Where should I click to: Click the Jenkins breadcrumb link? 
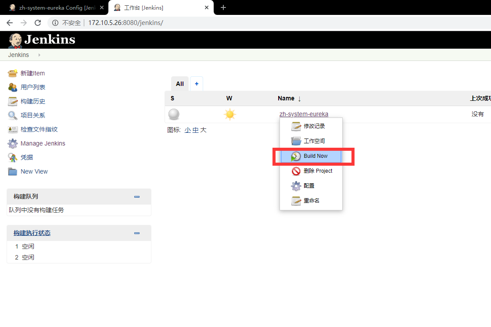18,55
